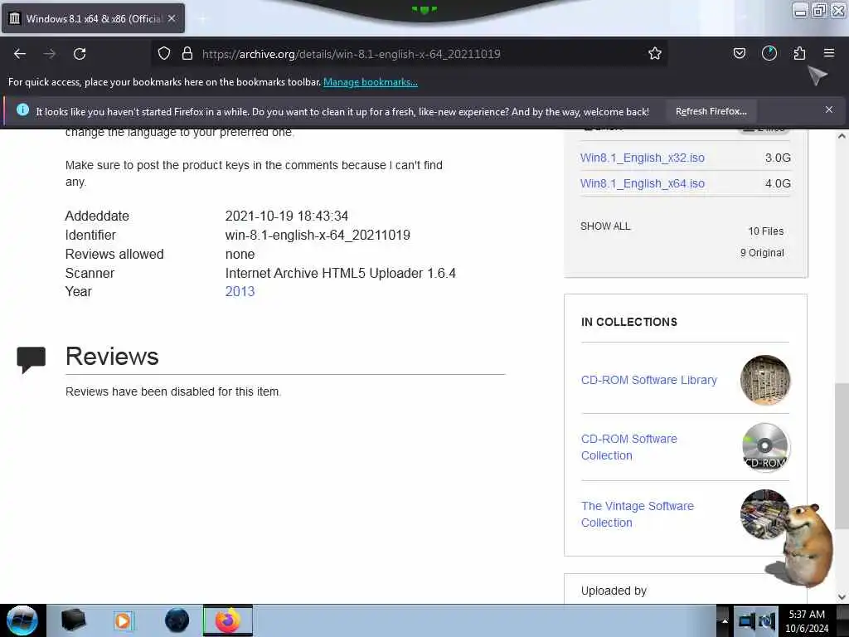Click the IN COLLECTIONS heading
Screen dimensions: 849x637
(629, 323)
